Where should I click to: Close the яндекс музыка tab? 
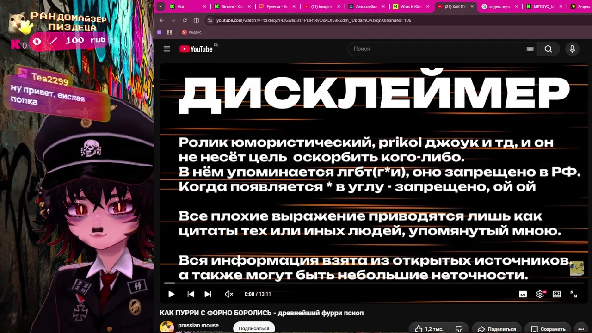tap(517, 7)
